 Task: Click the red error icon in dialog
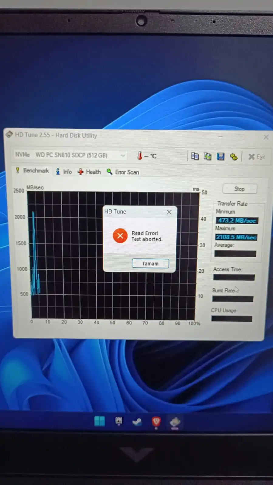point(120,236)
